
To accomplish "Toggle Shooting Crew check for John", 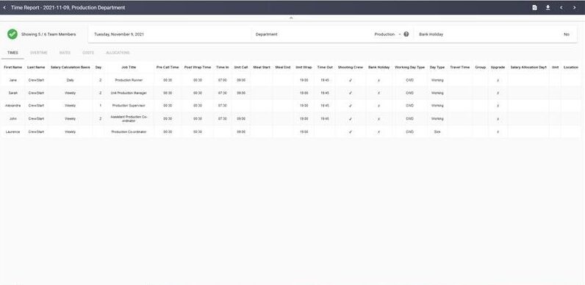I will pos(351,118).
